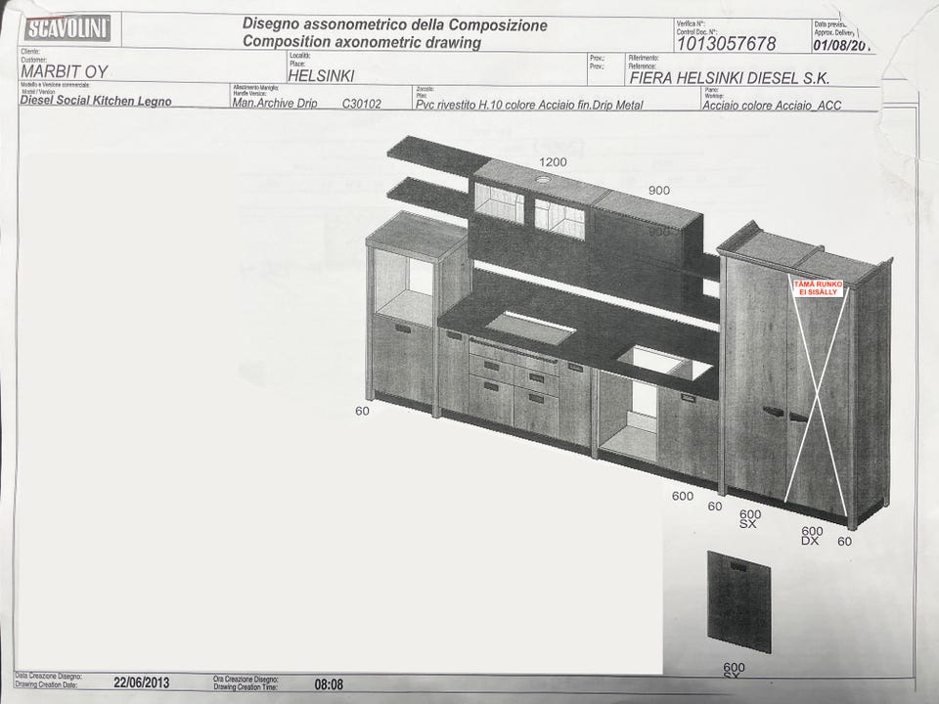Select model 'Diesel Social Kitchen Legno'

tap(96, 101)
